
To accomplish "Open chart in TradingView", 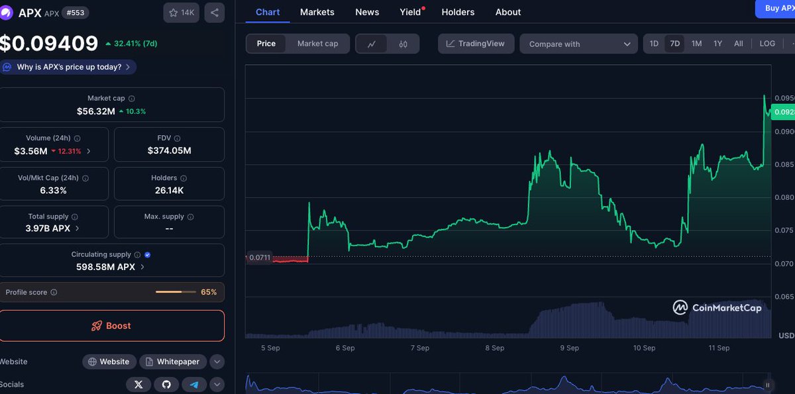I will (x=476, y=44).
